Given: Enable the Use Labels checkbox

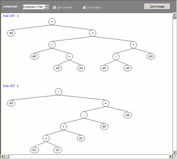Looking at the screenshot, I should (x=54, y=7).
